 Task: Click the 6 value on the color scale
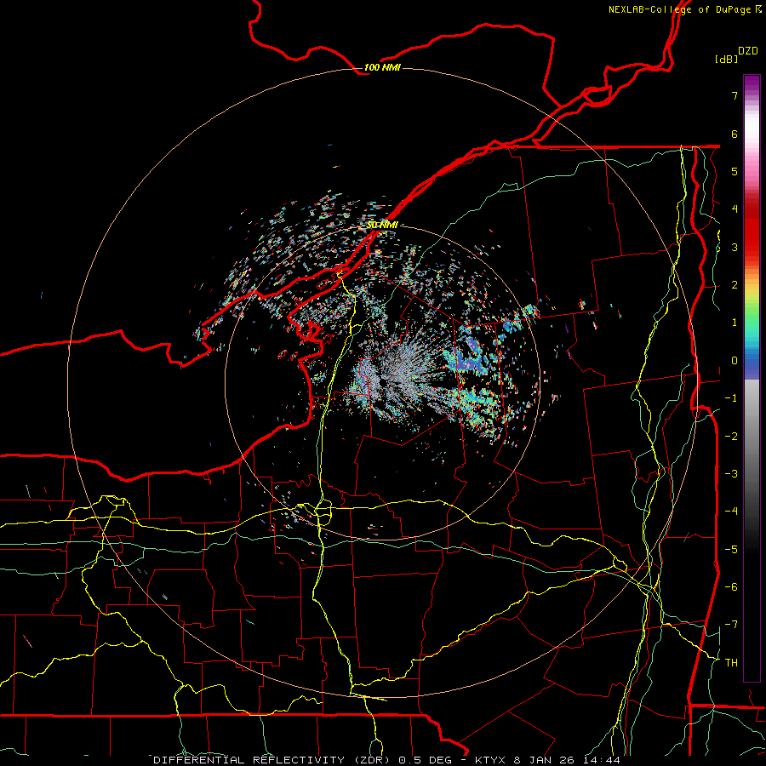click(735, 134)
